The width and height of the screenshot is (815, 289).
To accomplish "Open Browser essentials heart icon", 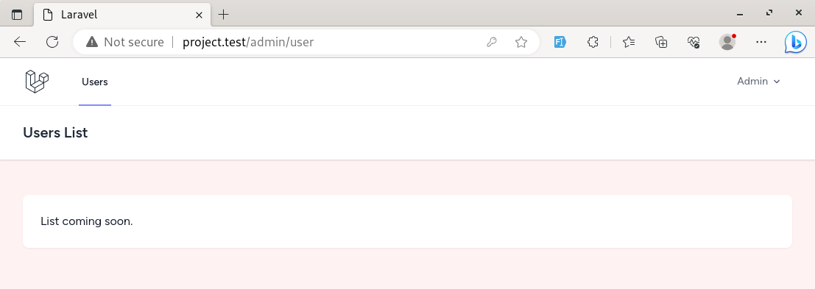I will [x=694, y=42].
